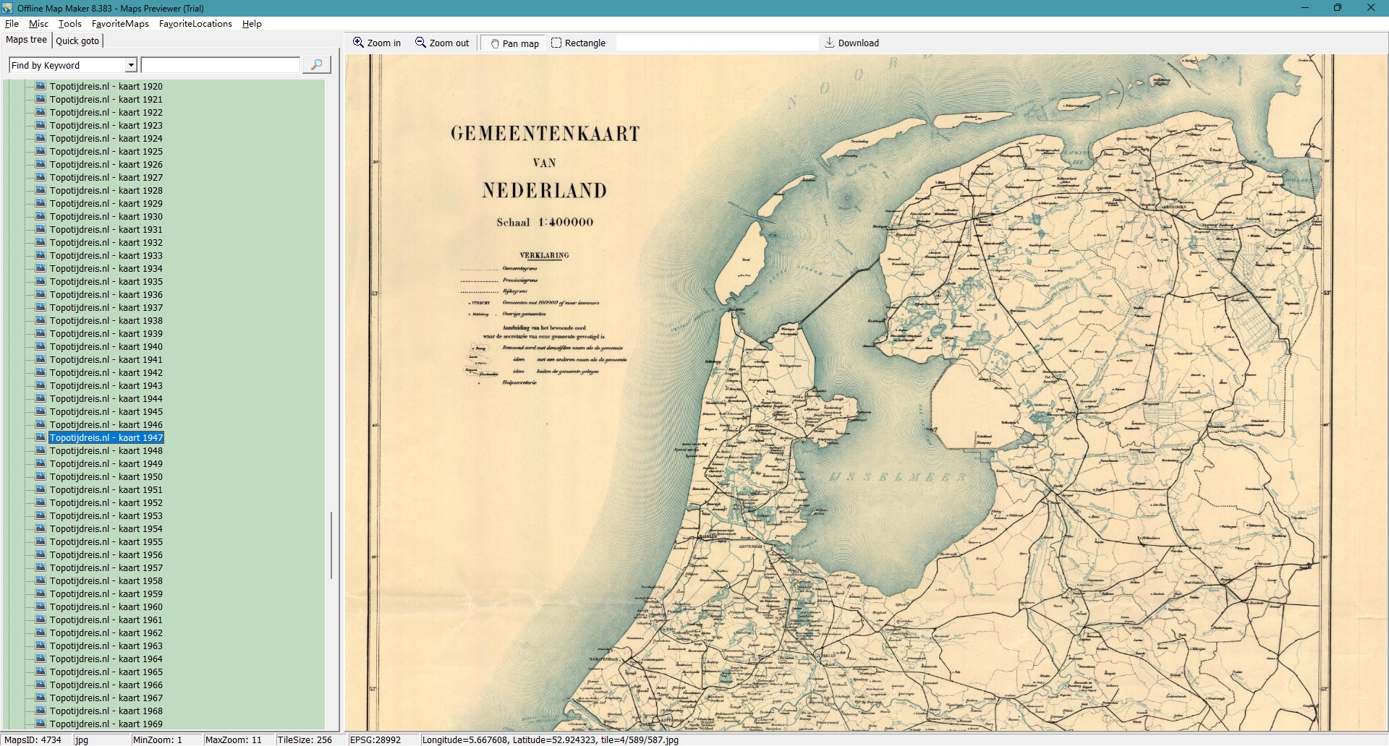
Task: Click the text field beside Rectangle
Action: click(x=716, y=43)
